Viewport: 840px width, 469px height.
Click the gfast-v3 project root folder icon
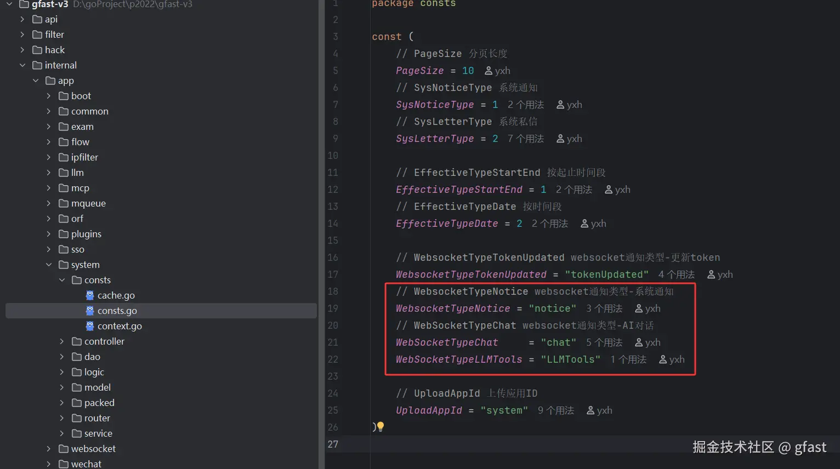tap(24, 4)
